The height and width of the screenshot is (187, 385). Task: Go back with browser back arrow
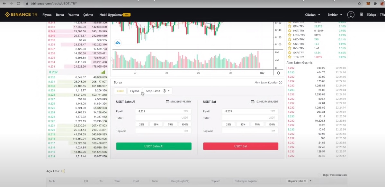(5, 4)
